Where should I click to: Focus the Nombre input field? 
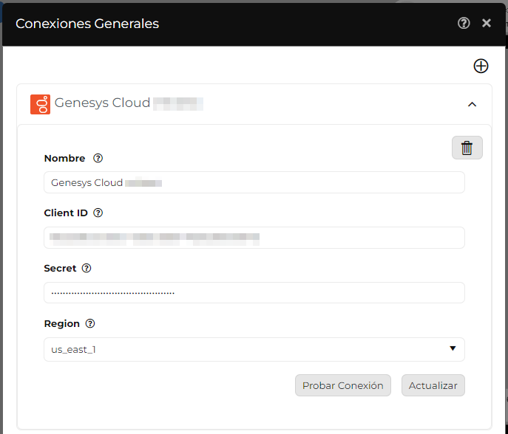254,182
